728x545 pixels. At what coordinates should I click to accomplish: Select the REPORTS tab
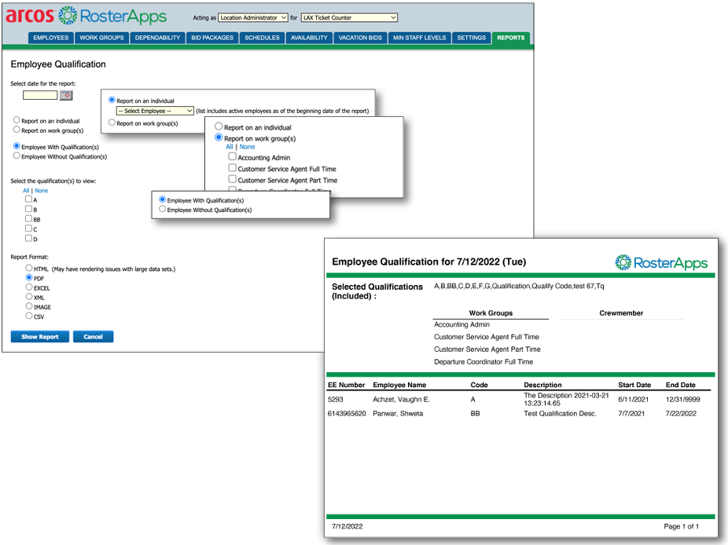pos(511,38)
